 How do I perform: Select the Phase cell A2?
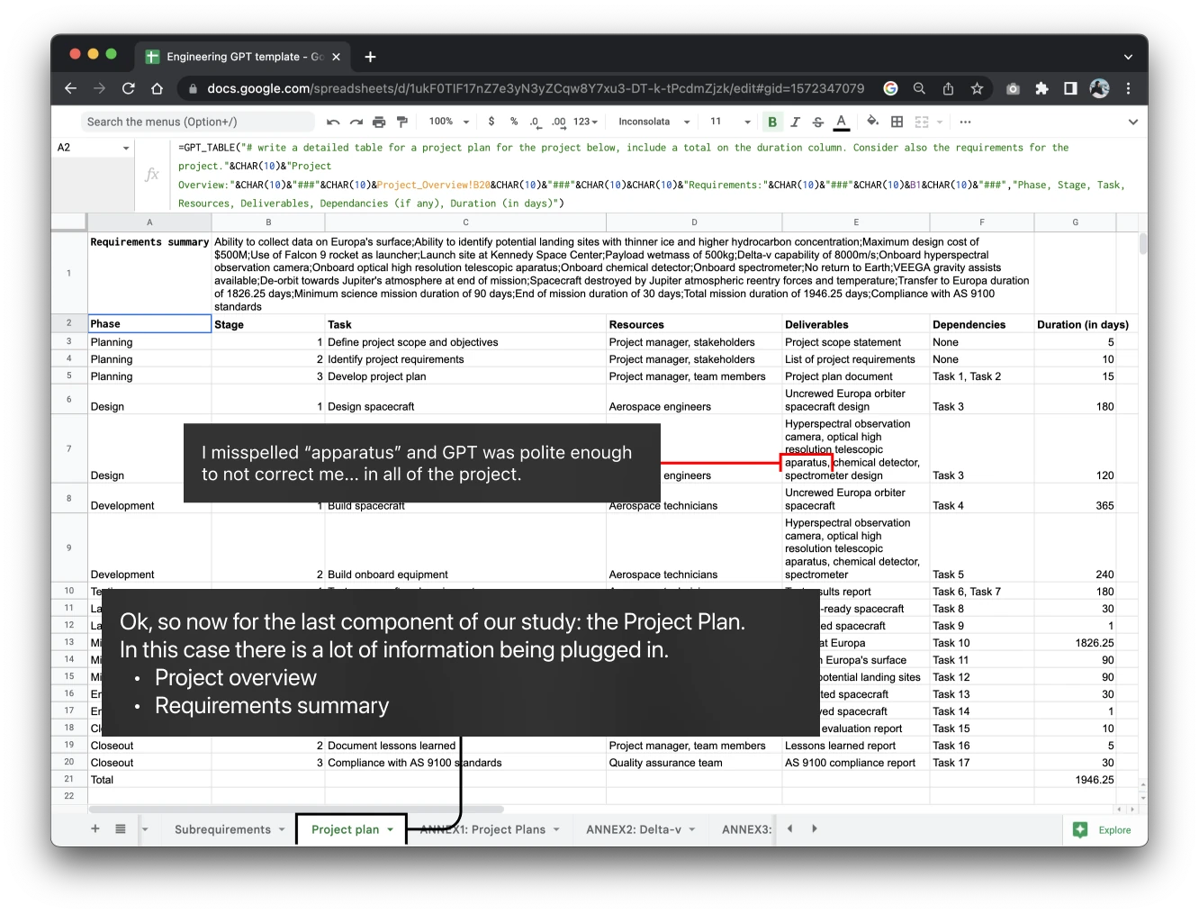point(149,324)
